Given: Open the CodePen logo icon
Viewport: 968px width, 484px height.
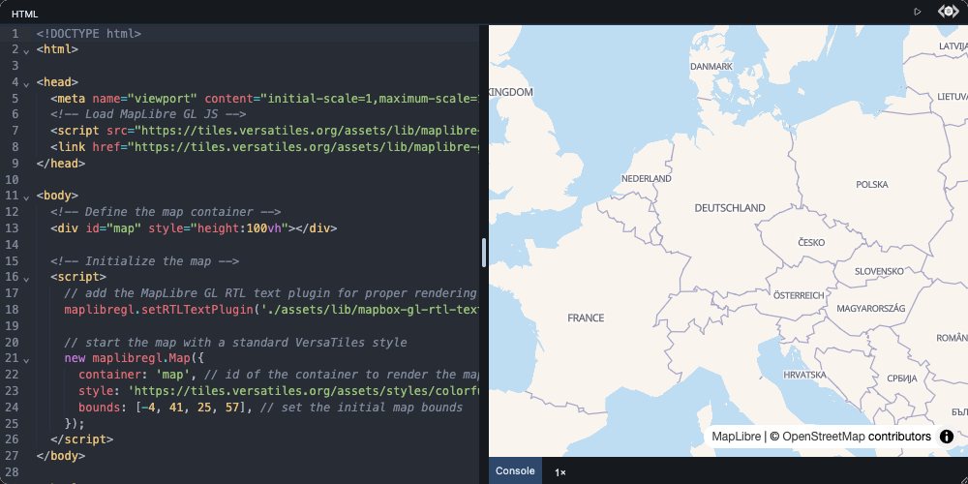Looking at the screenshot, I should [949, 12].
